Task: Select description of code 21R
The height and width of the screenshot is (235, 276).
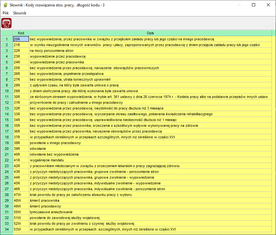Action: pos(150,45)
